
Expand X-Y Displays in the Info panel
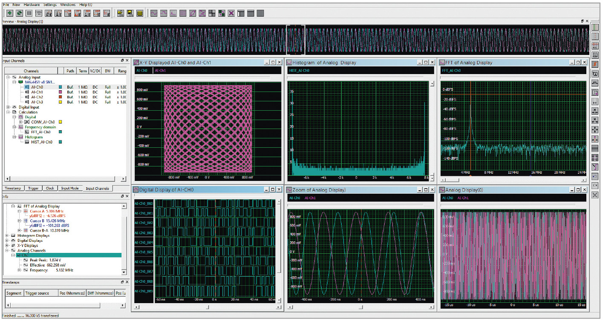[x=7, y=246]
